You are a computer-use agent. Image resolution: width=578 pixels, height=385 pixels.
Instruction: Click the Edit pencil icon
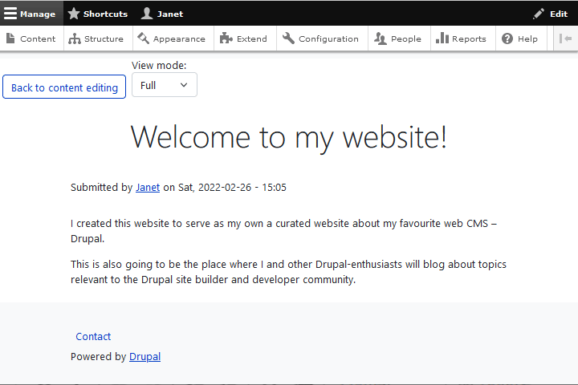pos(539,14)
